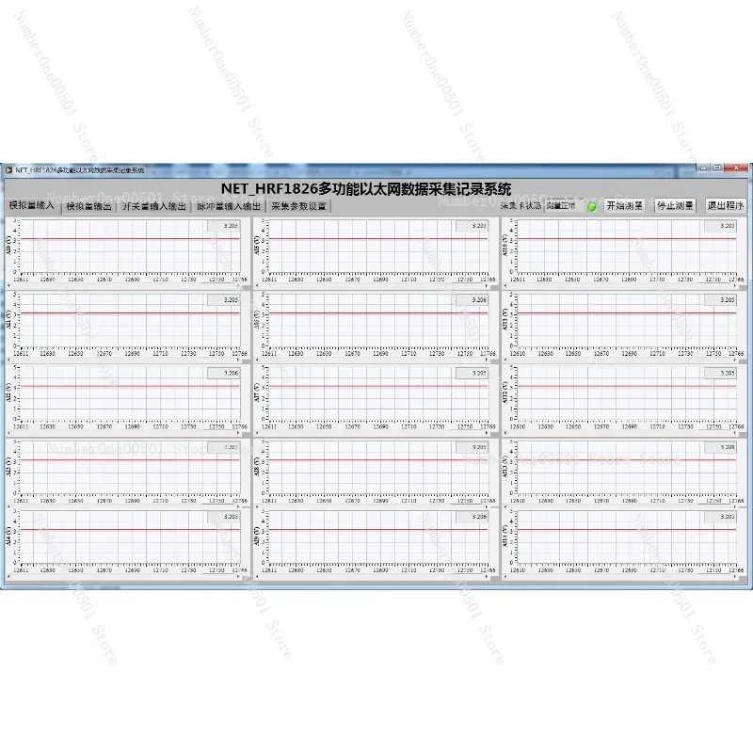Image resolution: width=753 pixels, height=753 pixels.
Task: Click right scroll arrow under AI6 chart
Action: click(x=487, y=360)
